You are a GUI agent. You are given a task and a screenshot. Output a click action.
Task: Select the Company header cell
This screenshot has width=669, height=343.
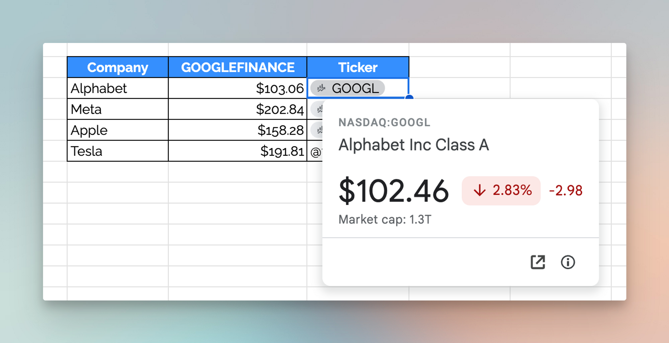point(117,67)
